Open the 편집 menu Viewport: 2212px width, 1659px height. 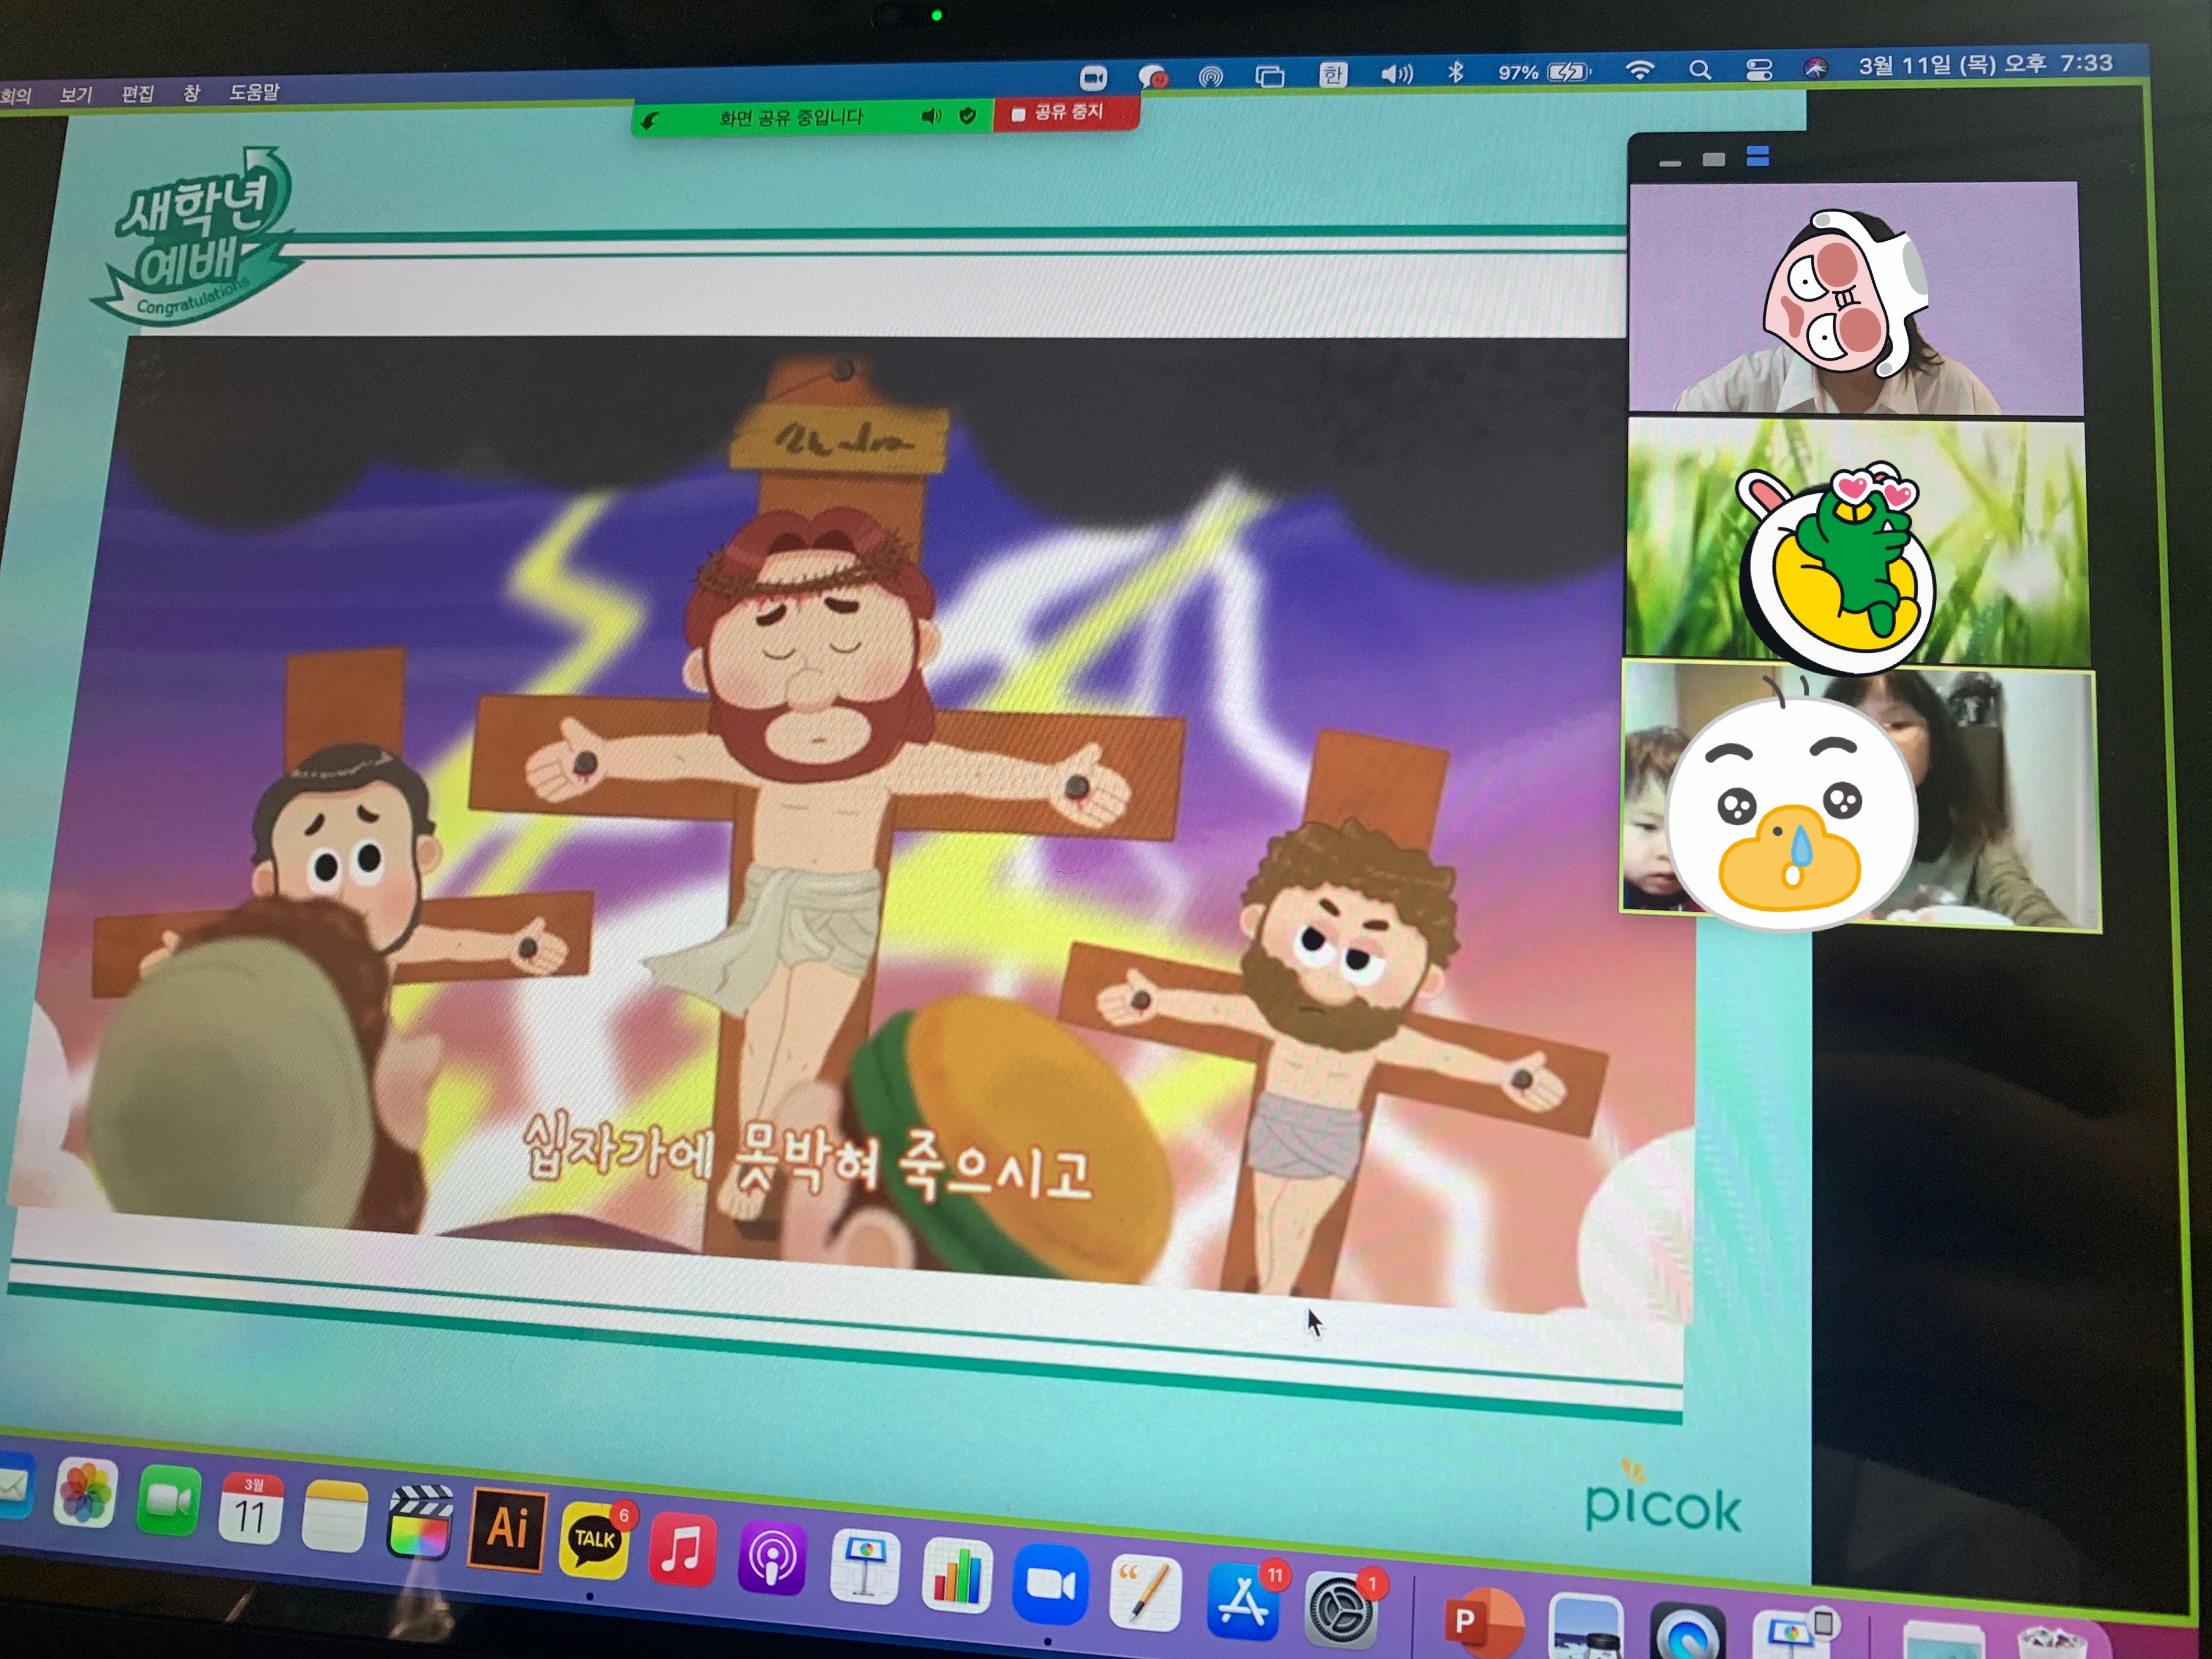click(x=138, y=93)
